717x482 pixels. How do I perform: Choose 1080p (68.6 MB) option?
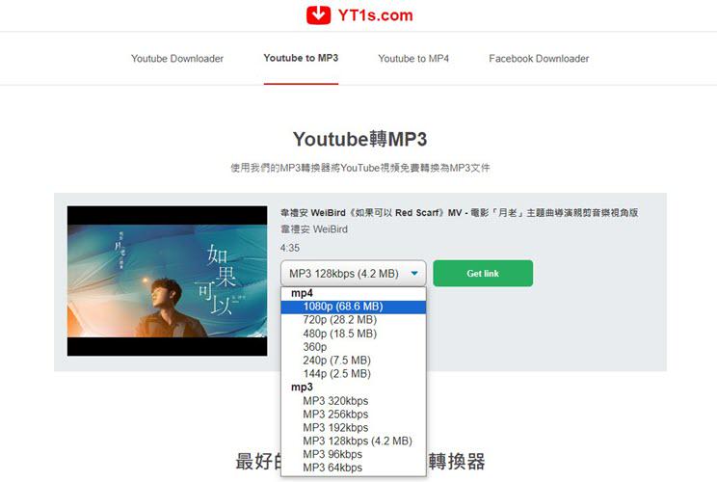(x=354, y=307)
